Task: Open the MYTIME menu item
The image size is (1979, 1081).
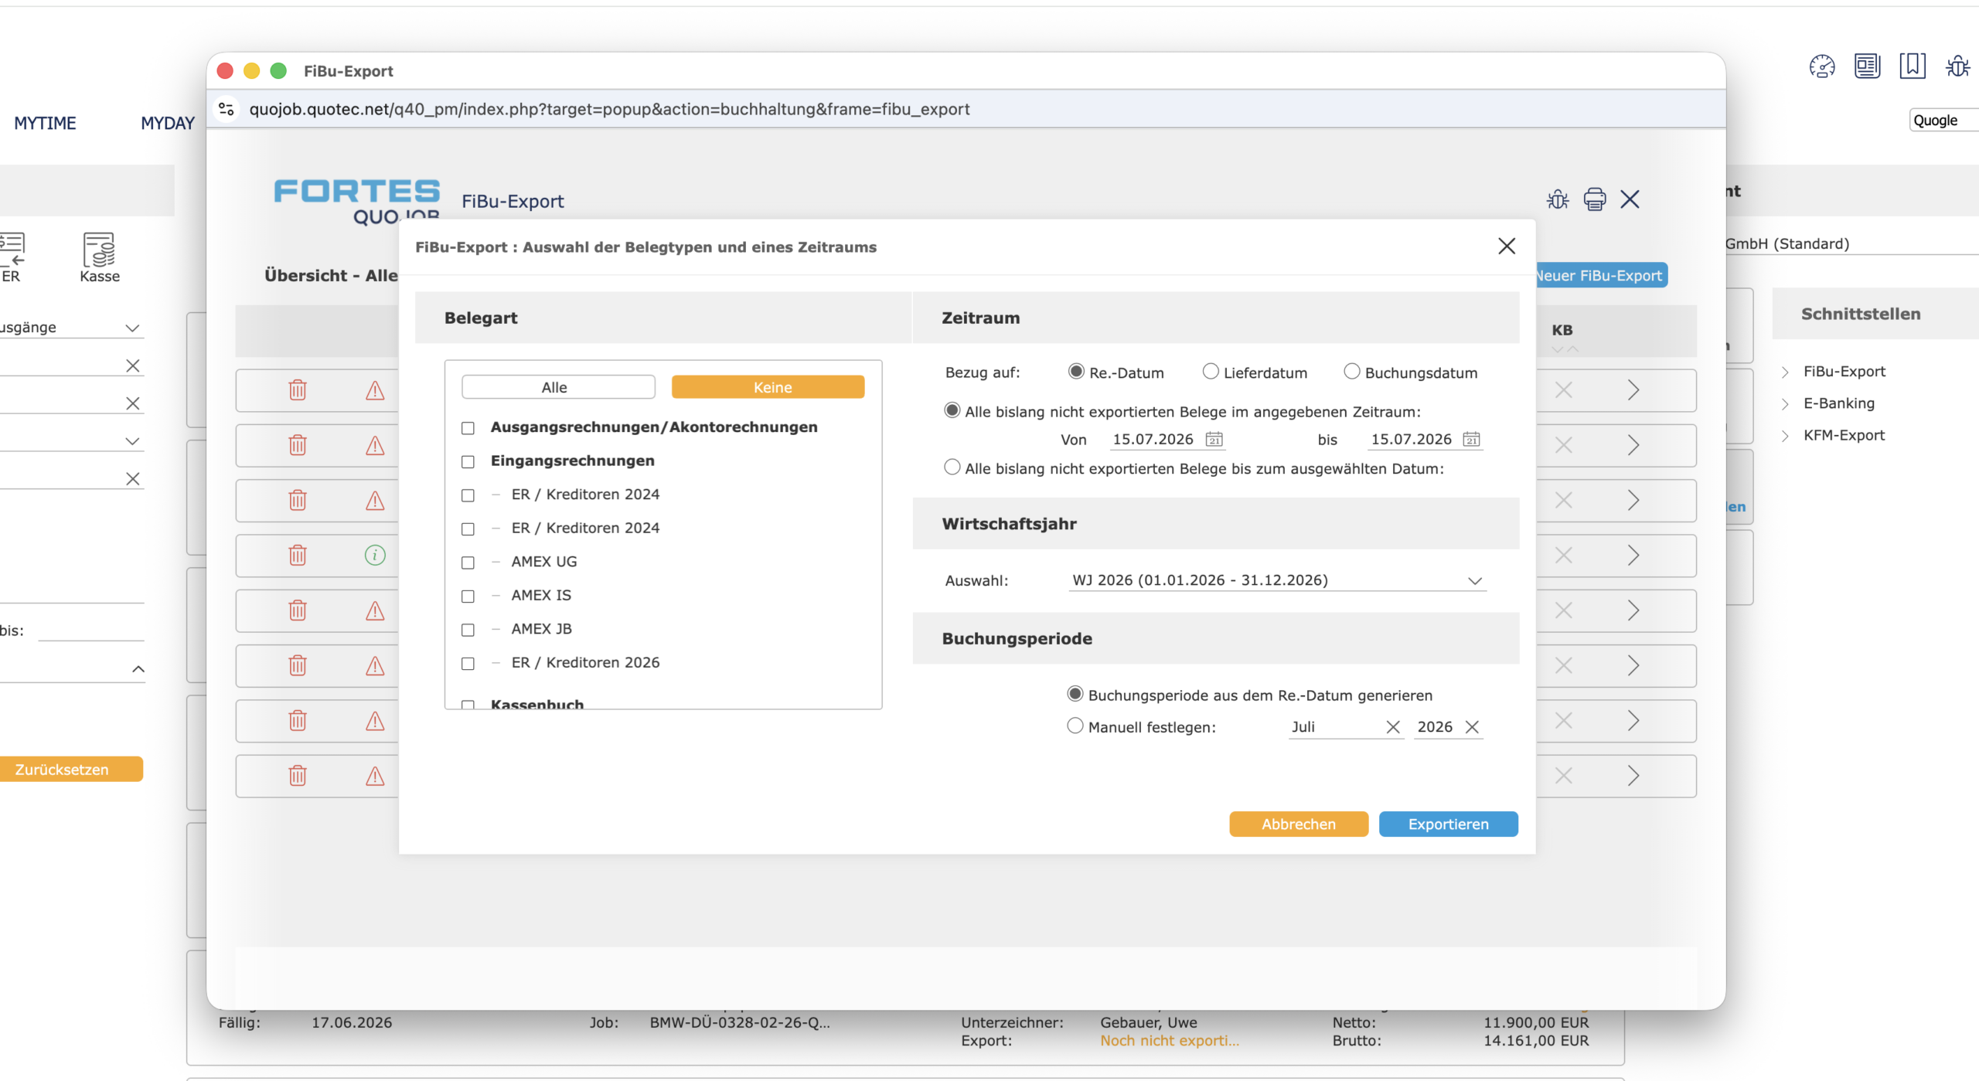Action: click(45, 123)
